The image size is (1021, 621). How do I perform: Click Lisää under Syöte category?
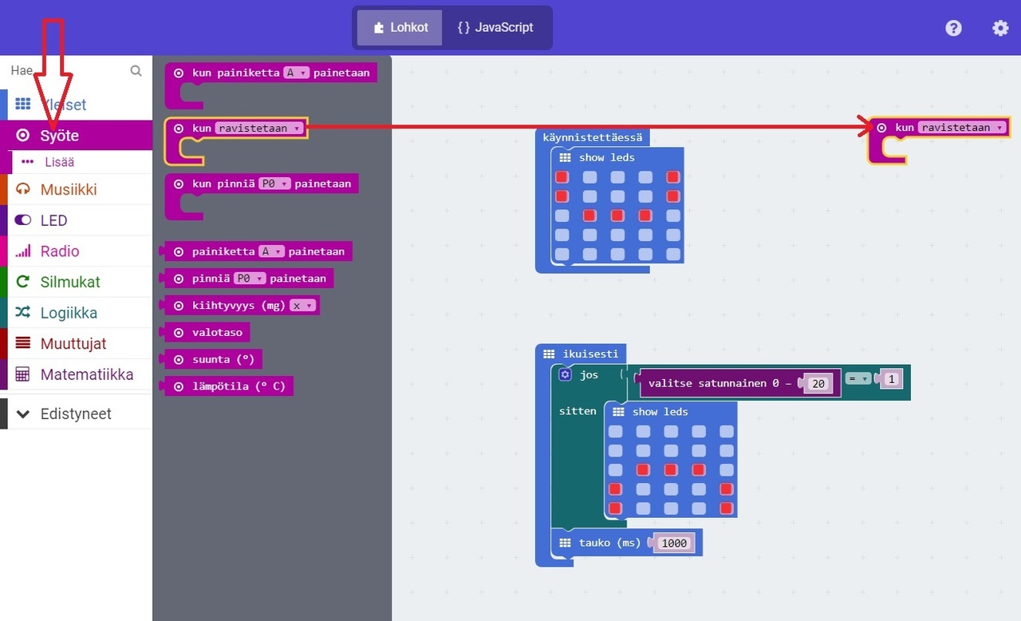[59, 162]
